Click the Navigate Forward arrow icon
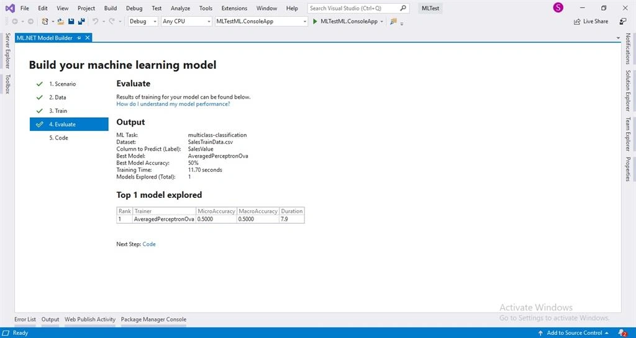Image resolution: width=636 pixels, height=338 pixels. point(30,22)
